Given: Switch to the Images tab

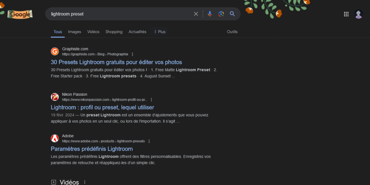Looking at the screenshot, I should point(74,32).
